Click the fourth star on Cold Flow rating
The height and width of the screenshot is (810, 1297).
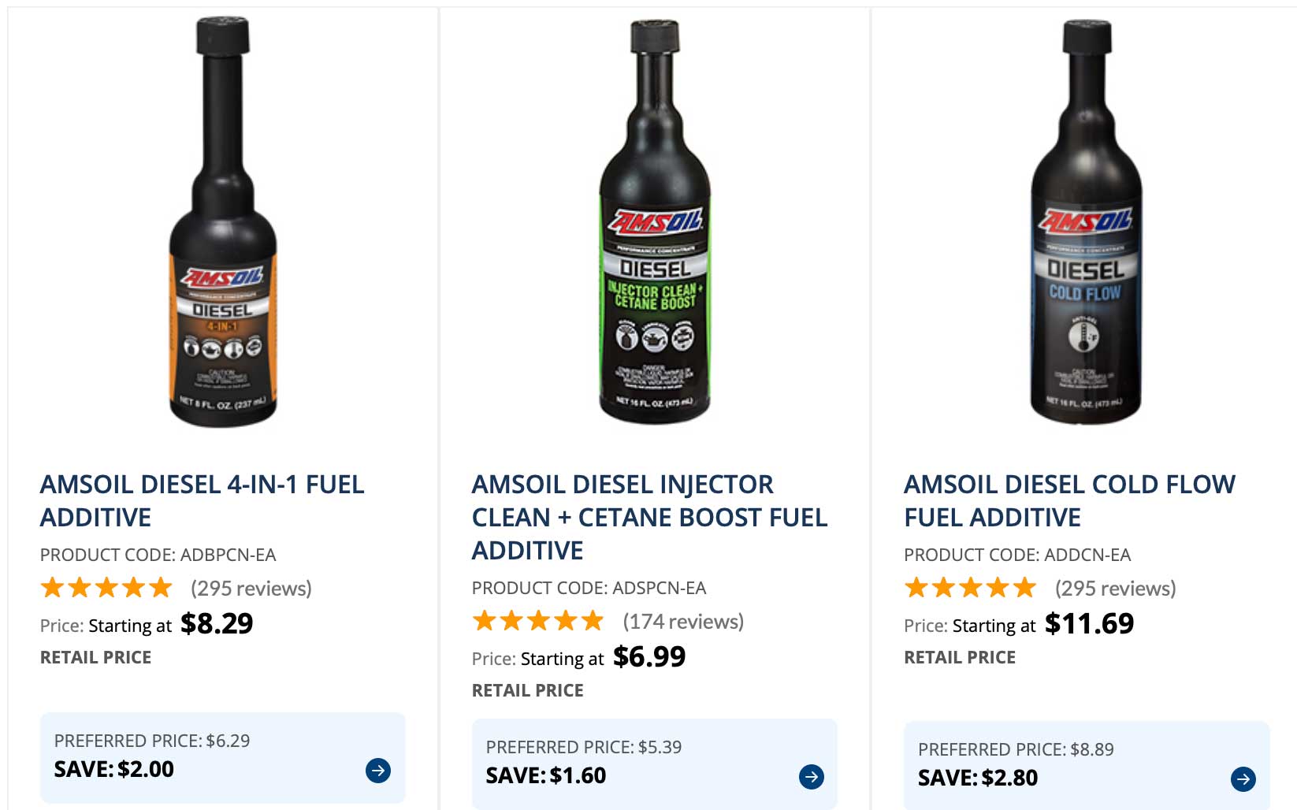click(x=999, y=587)
